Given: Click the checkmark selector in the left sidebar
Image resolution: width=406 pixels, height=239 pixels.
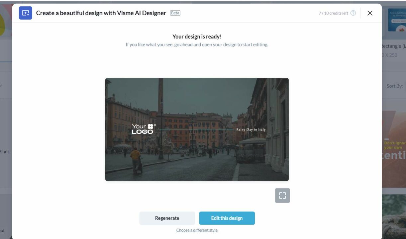Looking at the screenshot, I should 2,85.
